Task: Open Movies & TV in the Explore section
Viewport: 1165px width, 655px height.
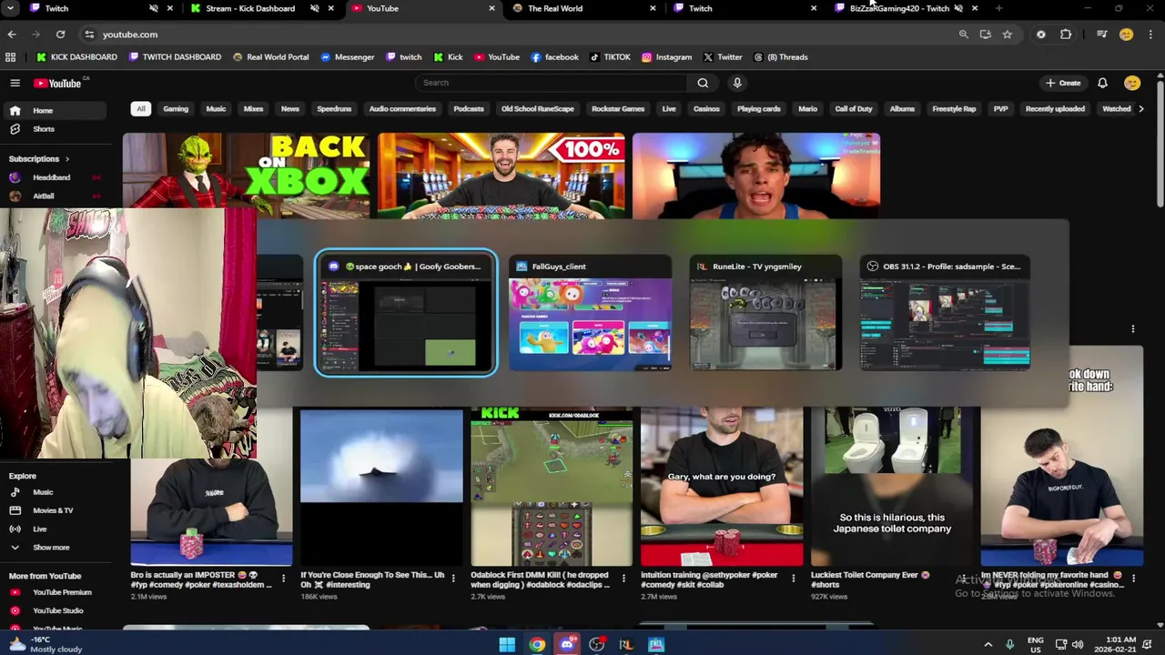Action: tap(54, 510)
